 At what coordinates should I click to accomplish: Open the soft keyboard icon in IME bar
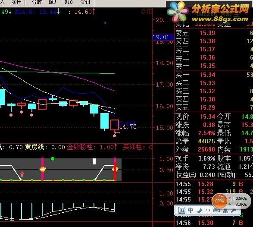(x=216, y=210)
